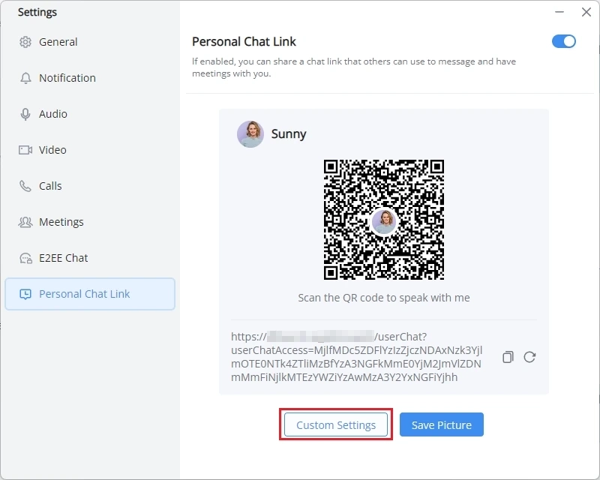Click the QR code image
The width and height of the screenshot is (600, 480).
pos(384,220)
